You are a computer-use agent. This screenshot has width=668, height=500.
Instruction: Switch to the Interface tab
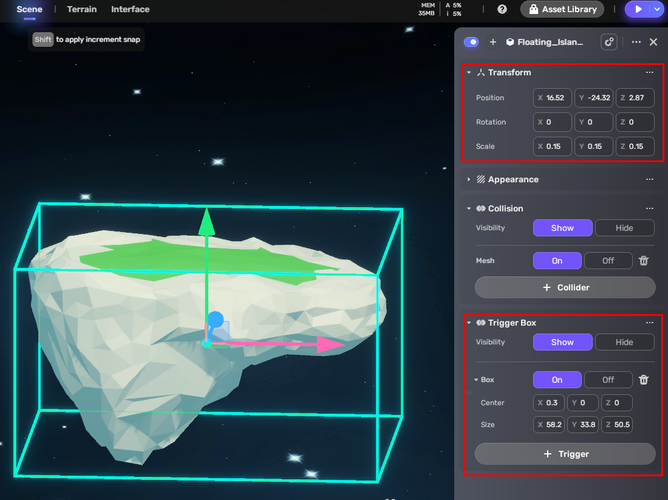pyautogui.click(x=130, y=9)
